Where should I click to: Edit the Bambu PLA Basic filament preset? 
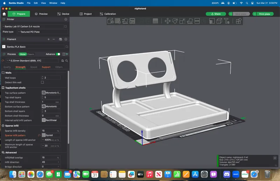pyautogui.click(x=67, y=47)
